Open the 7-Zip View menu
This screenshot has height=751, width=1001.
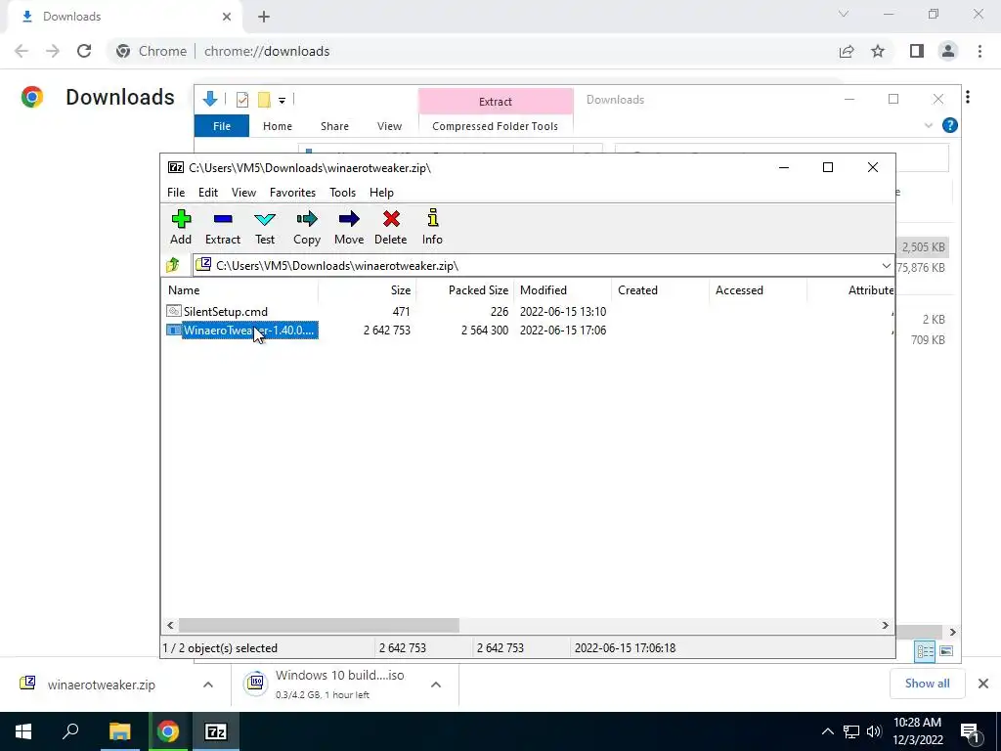(243, 193)
